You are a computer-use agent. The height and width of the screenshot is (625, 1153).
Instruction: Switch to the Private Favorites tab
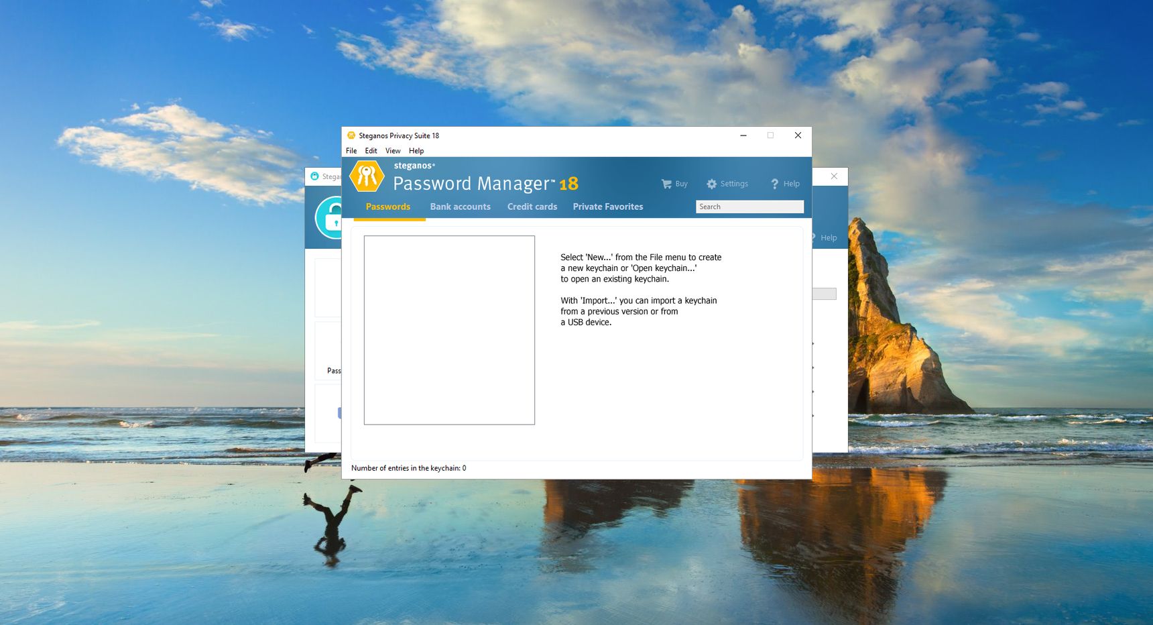click(x=608, y=207)
